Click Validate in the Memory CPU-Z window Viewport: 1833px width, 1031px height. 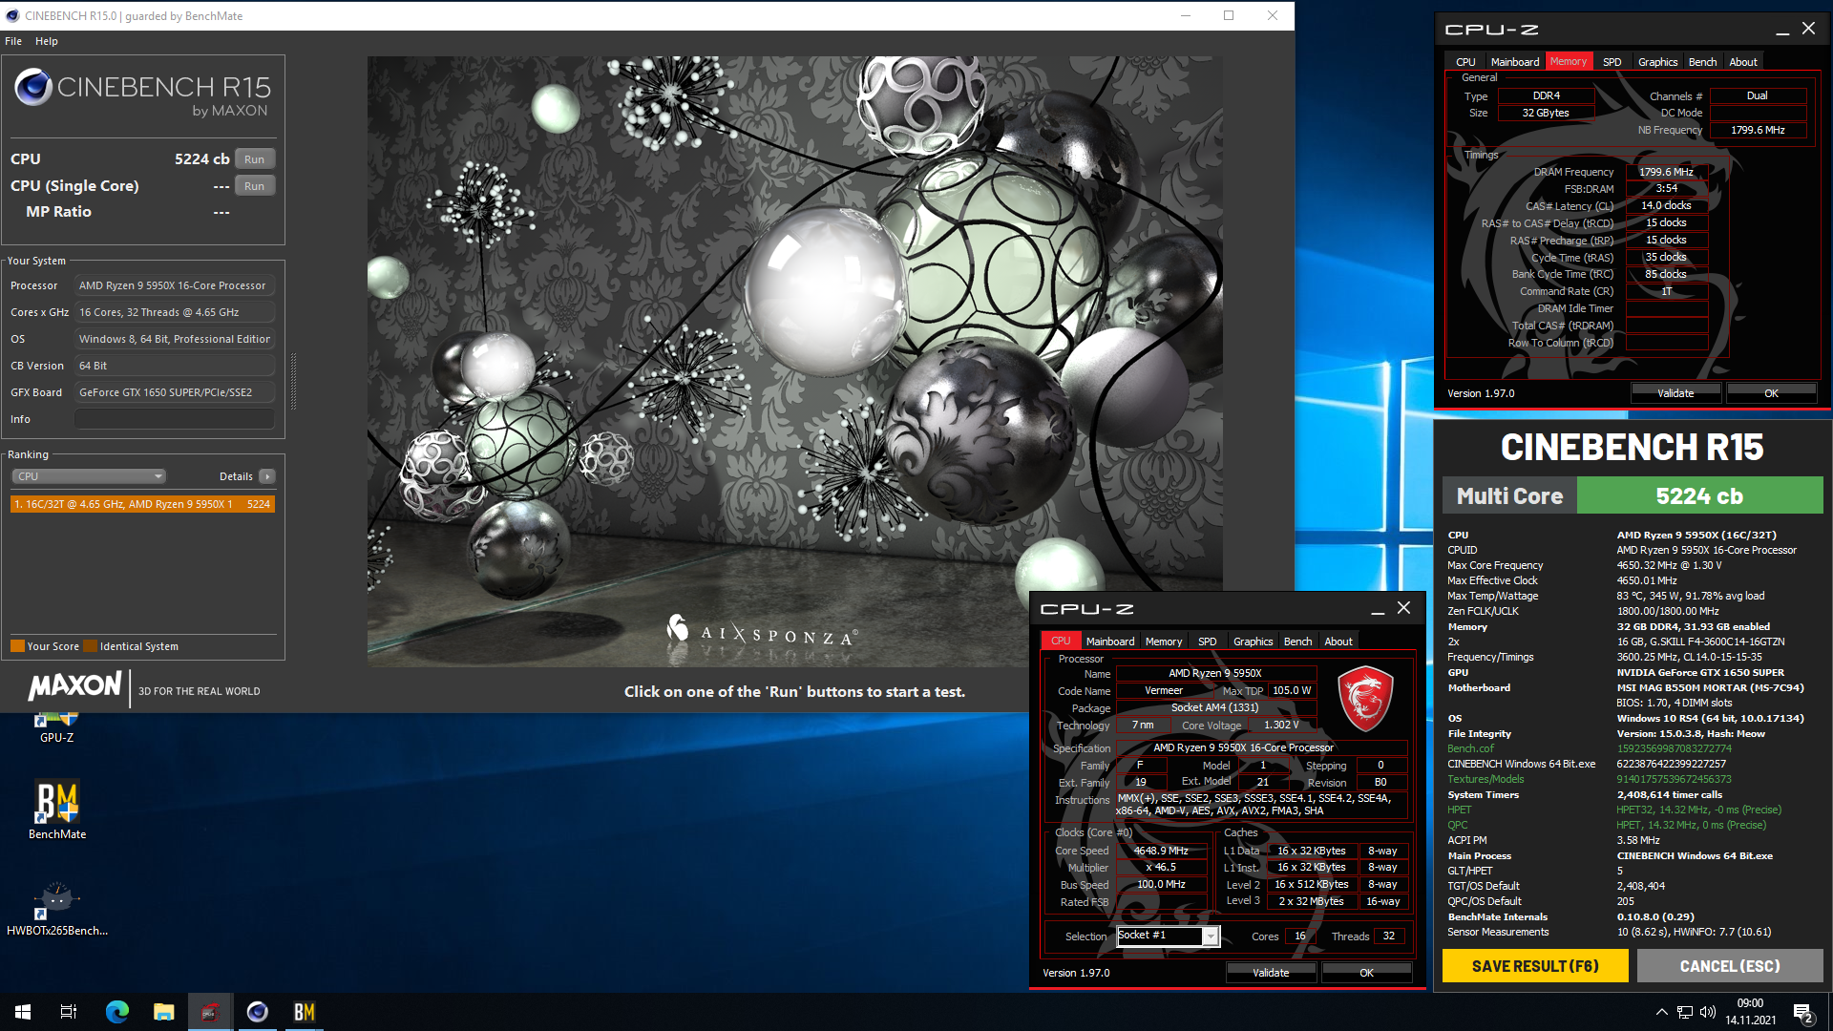(1675, 393)
